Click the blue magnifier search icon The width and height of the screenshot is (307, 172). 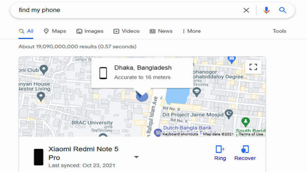[283, 10]
